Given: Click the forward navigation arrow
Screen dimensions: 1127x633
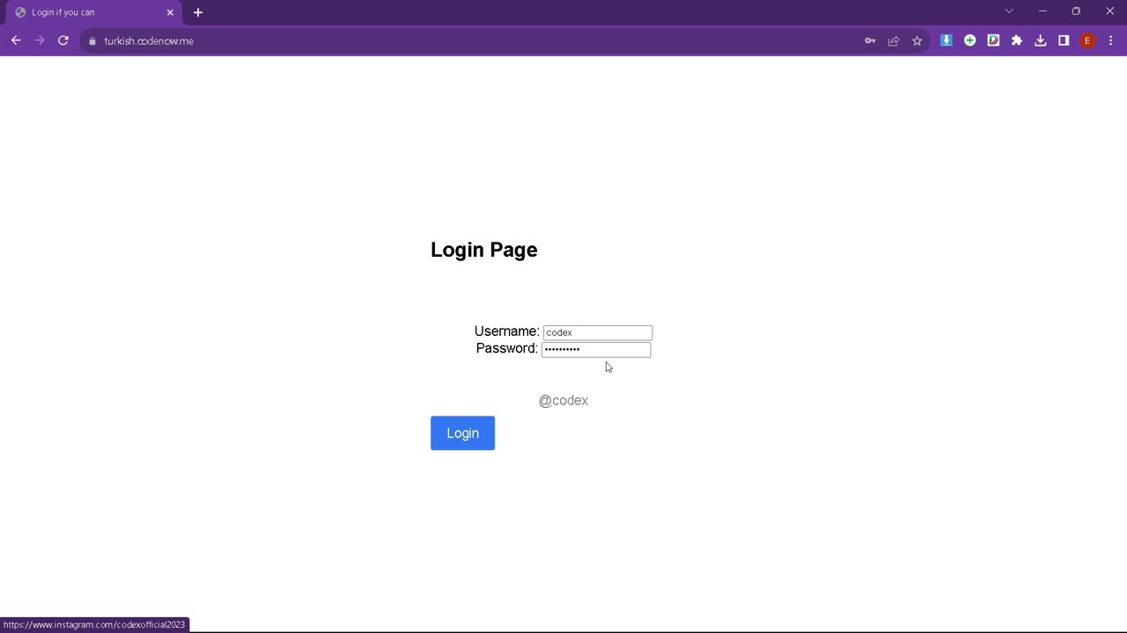Looking at the screenshot, I should pyautogui.click(x=40, y=40).
